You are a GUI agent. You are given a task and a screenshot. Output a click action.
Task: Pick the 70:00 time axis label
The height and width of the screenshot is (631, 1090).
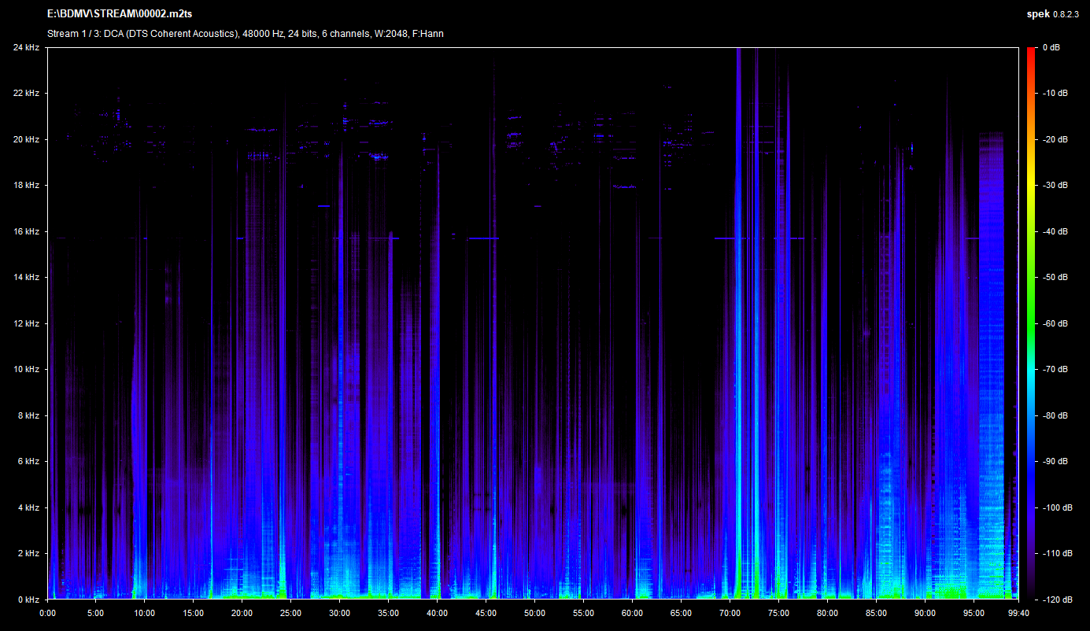pos(730,613)
